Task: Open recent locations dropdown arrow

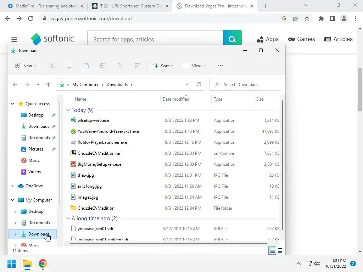Action: tap(38, 85)
